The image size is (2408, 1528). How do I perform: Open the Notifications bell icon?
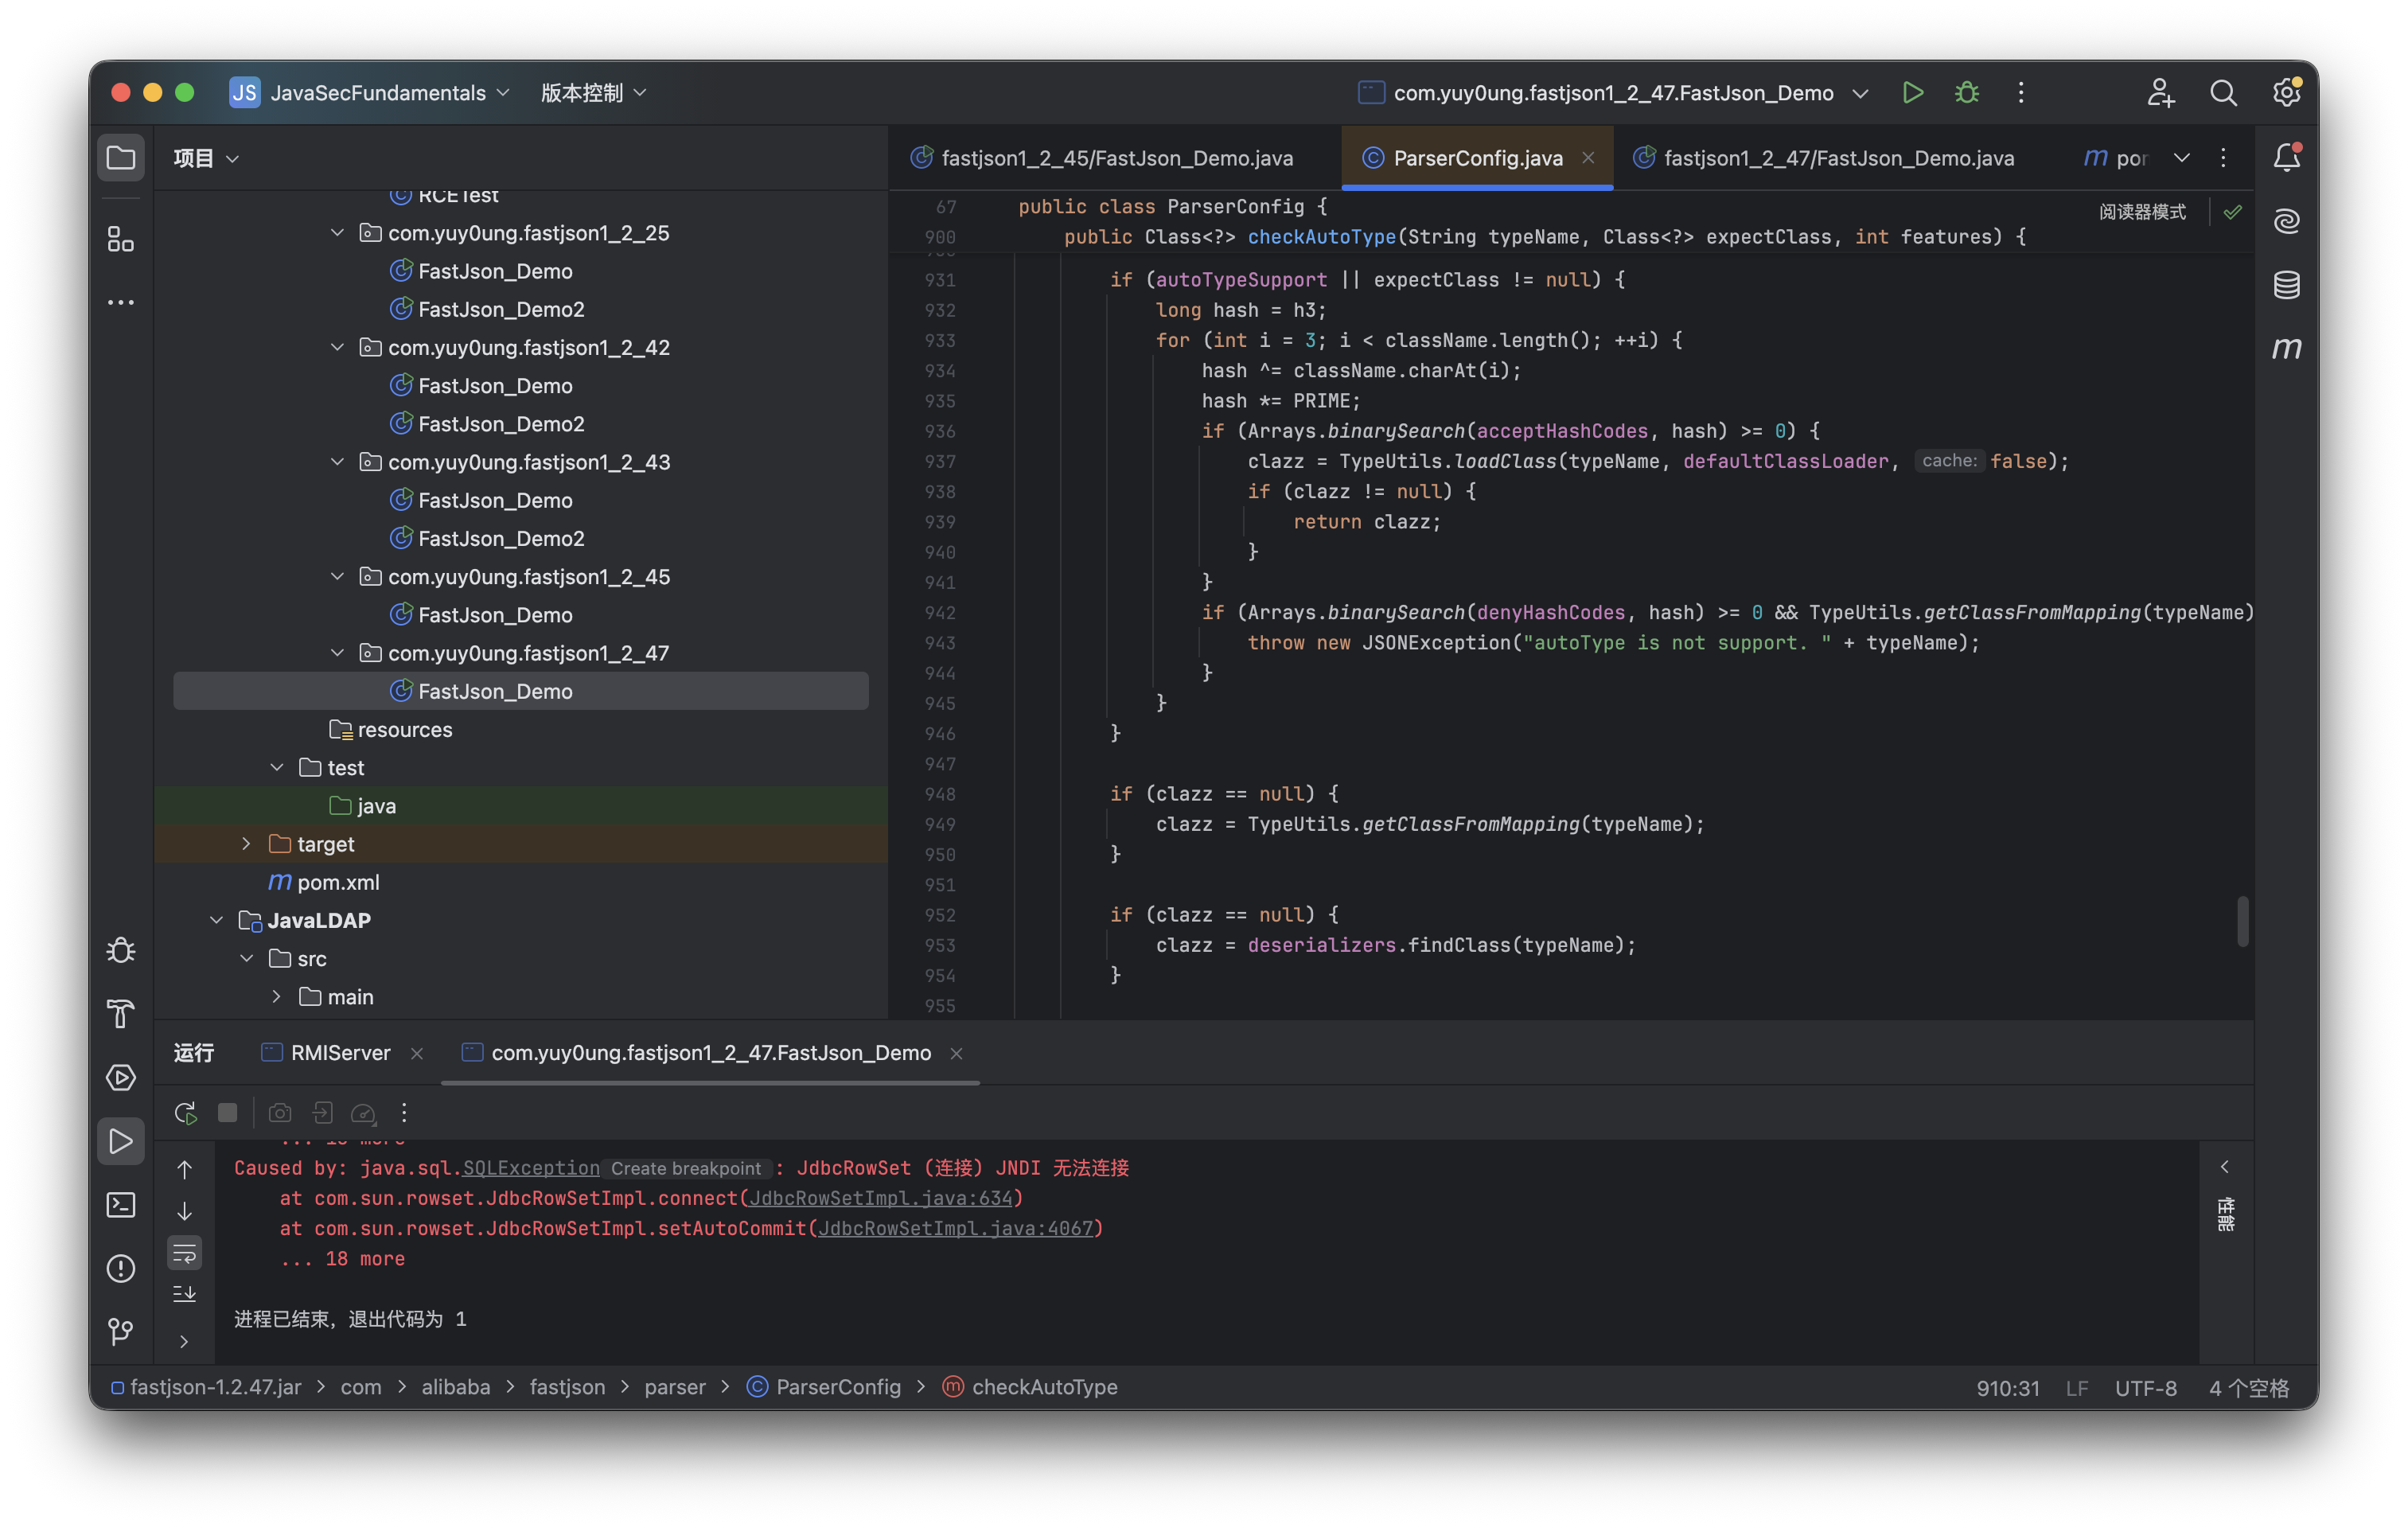pos(2286,157)
